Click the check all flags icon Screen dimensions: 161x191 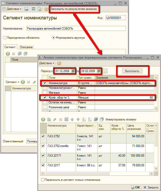[96, 119]
